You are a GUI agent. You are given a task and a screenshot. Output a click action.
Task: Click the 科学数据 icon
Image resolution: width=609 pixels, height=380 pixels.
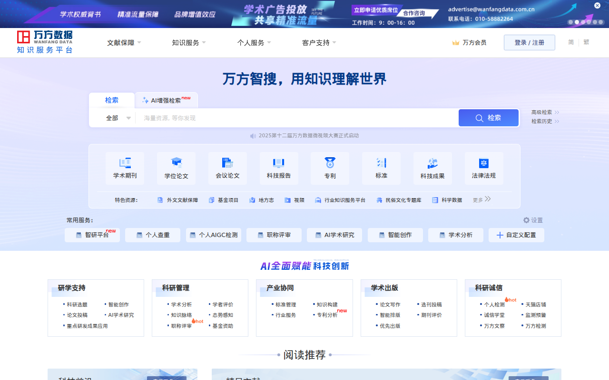tap(435, 200)
